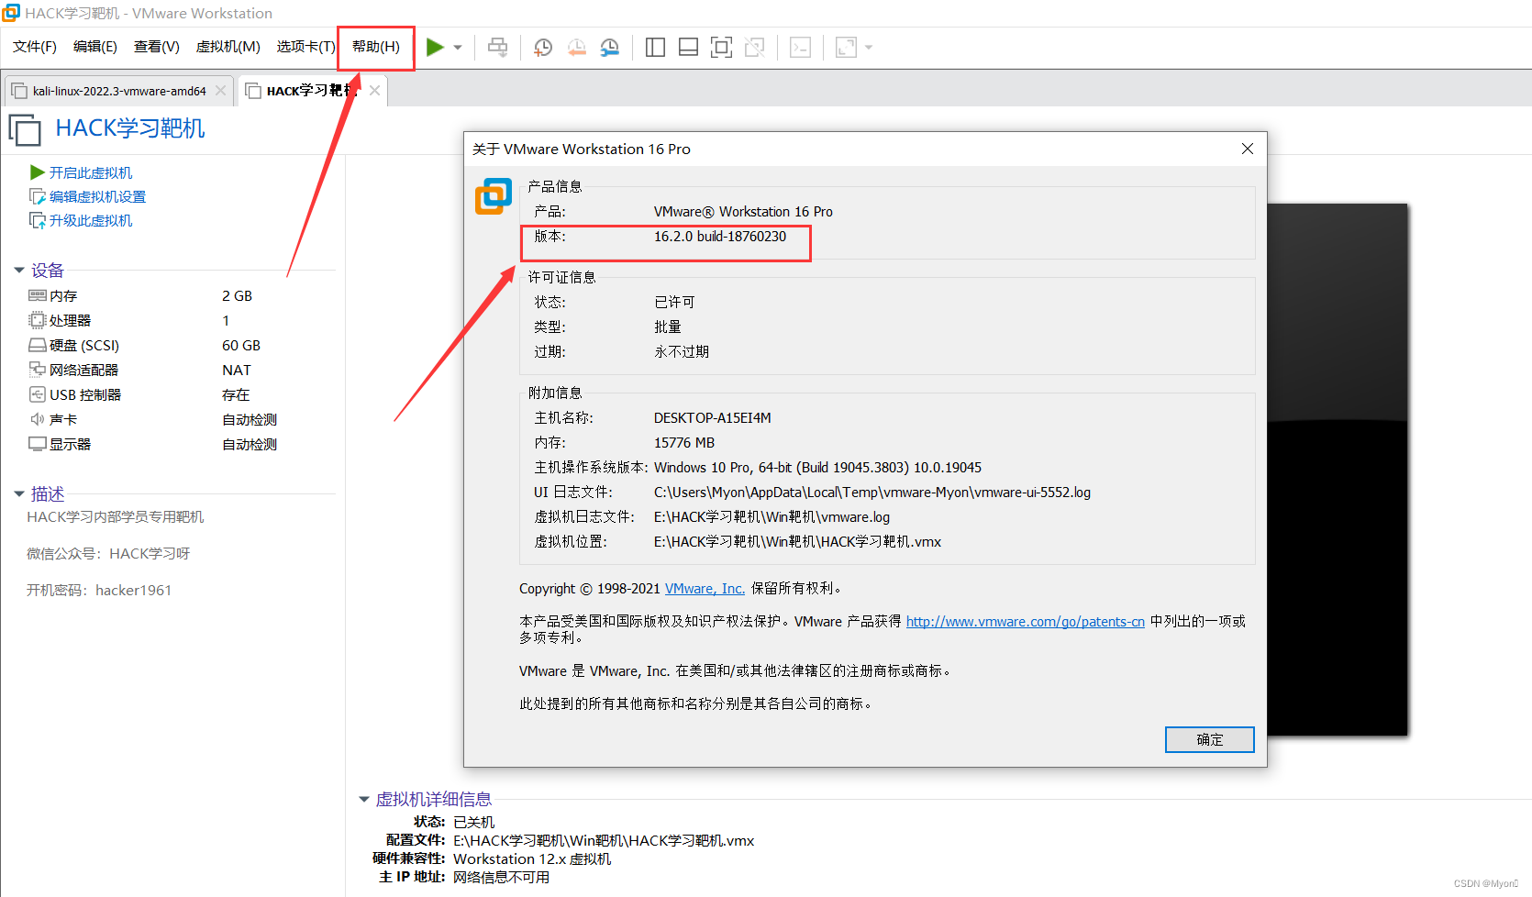Collapse the 描述 section
Viewport: 1532px width, 897px height.
tap(19, 494)
